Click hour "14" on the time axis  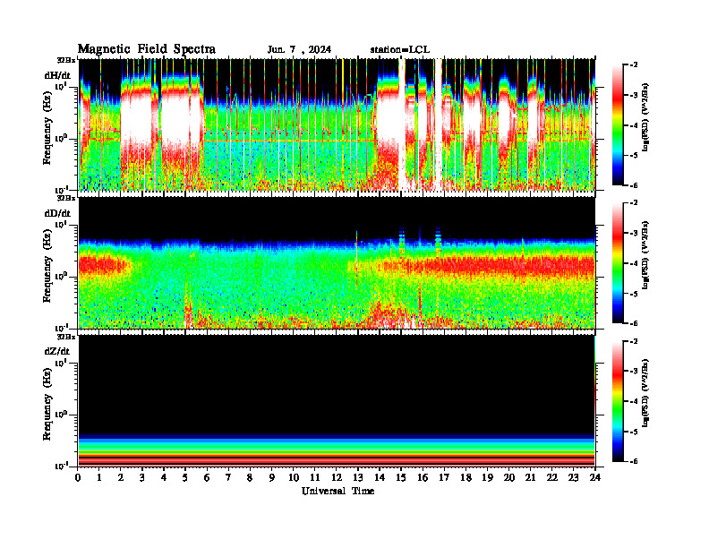pos(380,477)
